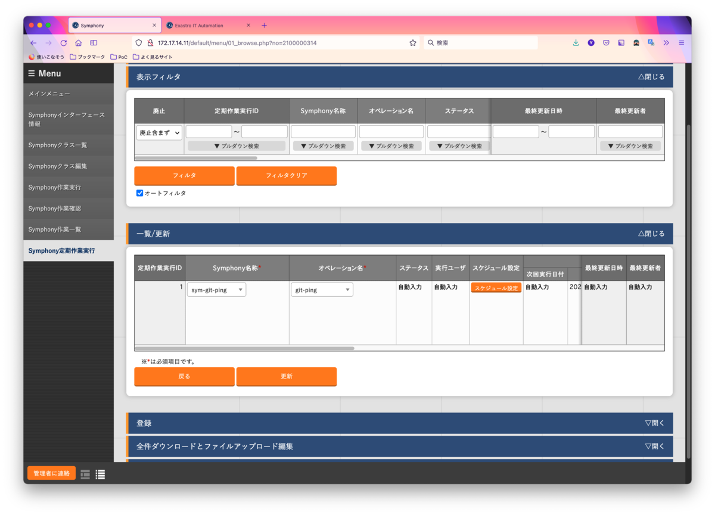Go back to the previous page
Image resolution: width=715 pixels, height=515 pixels.
33,43
